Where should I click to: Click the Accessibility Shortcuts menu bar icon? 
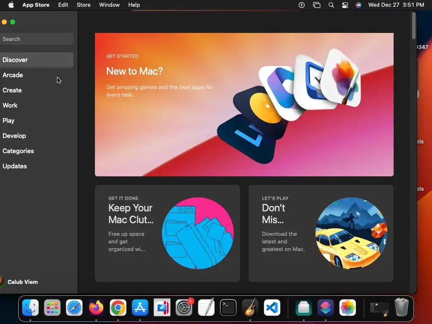pos(302,5)
